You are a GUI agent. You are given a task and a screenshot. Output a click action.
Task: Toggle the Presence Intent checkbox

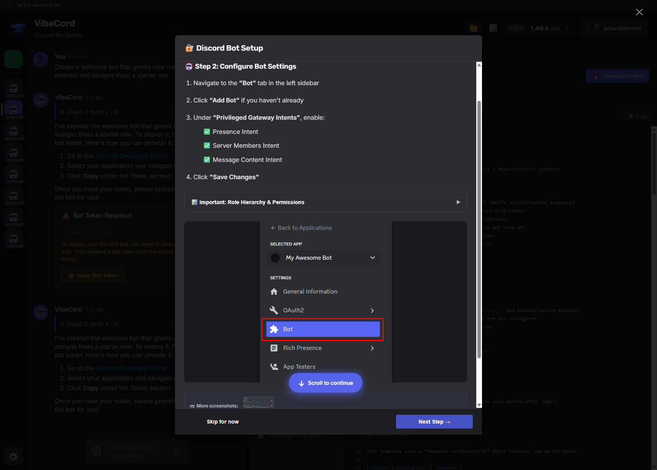(x=207, y=132)
